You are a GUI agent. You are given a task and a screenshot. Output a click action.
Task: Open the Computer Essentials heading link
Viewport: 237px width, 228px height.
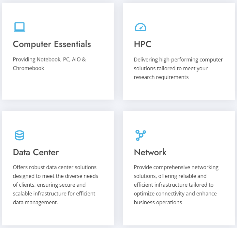[x=52, y=44]
